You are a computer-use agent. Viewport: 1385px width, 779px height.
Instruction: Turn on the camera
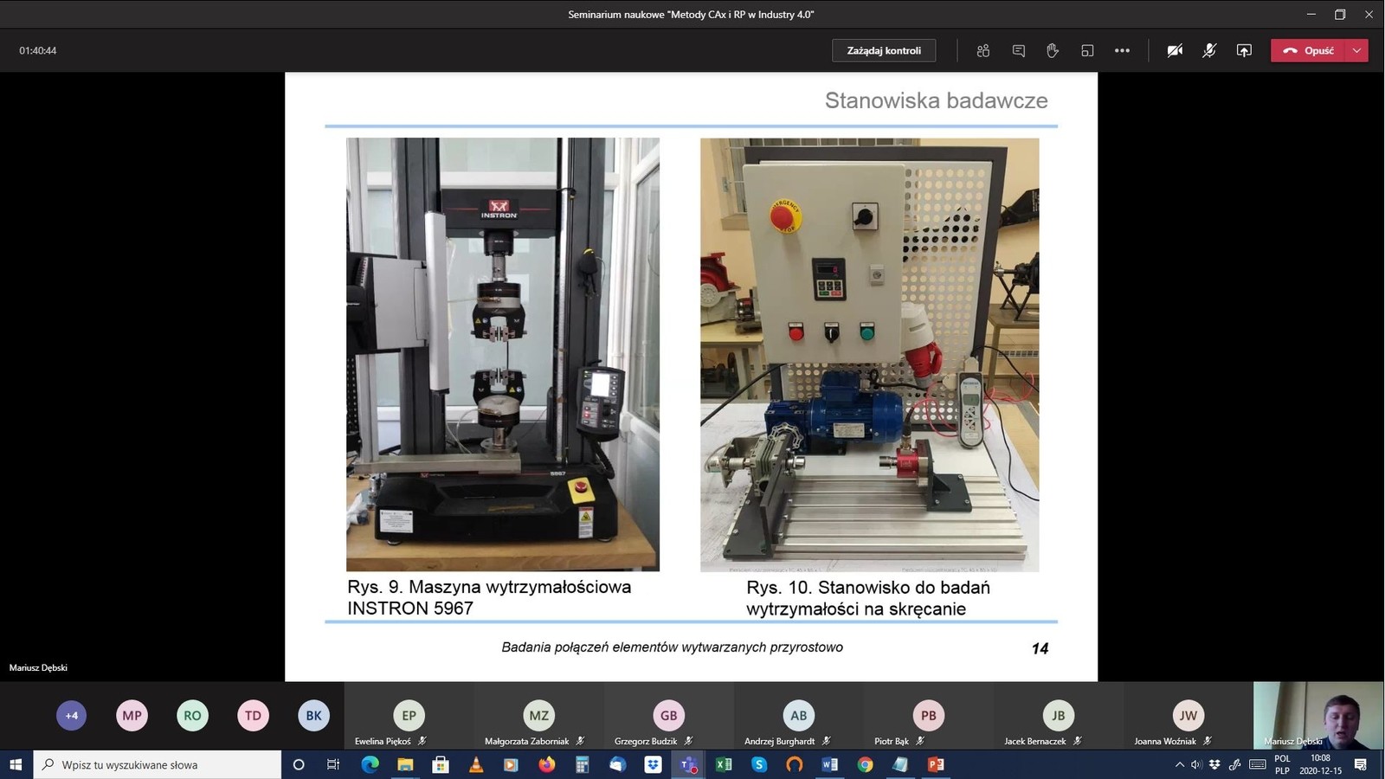tap(1175, 51)
